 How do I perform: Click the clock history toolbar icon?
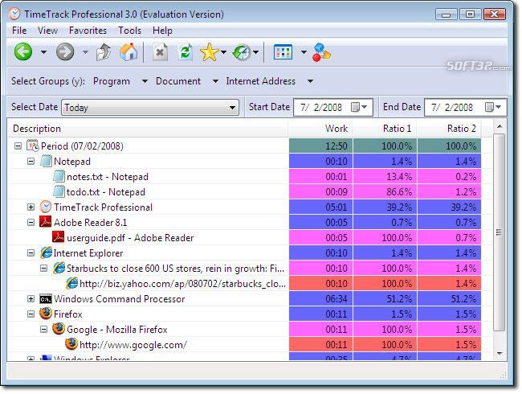[242, 52]
